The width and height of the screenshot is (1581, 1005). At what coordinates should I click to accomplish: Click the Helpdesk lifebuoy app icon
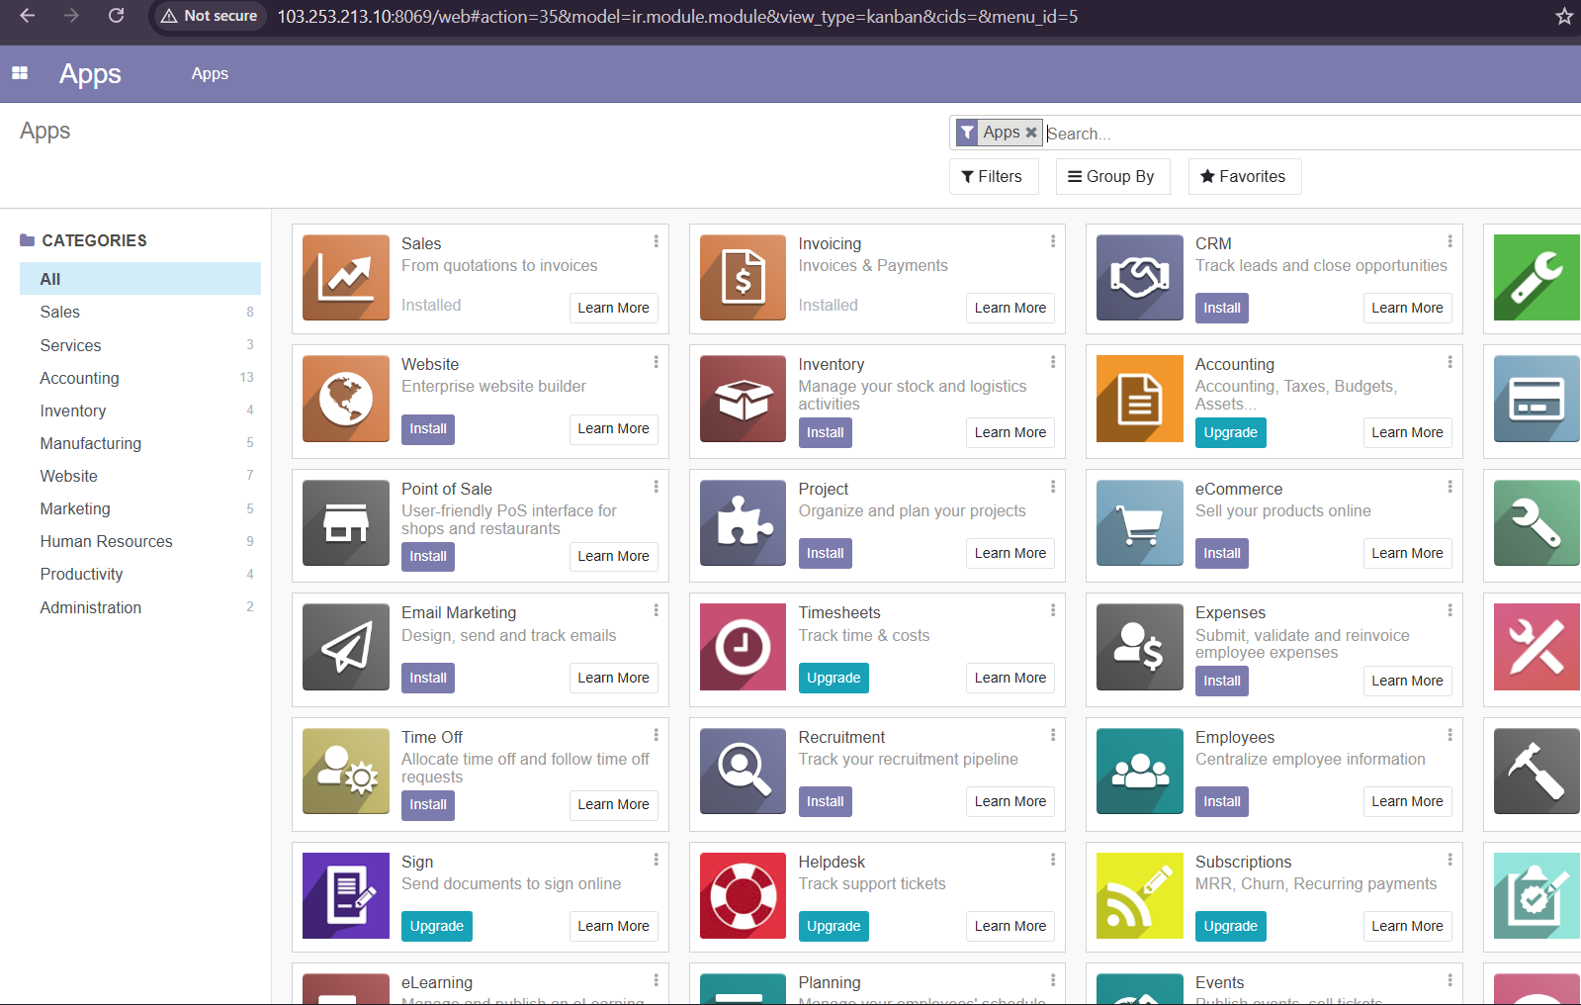(x=743, y=895)
